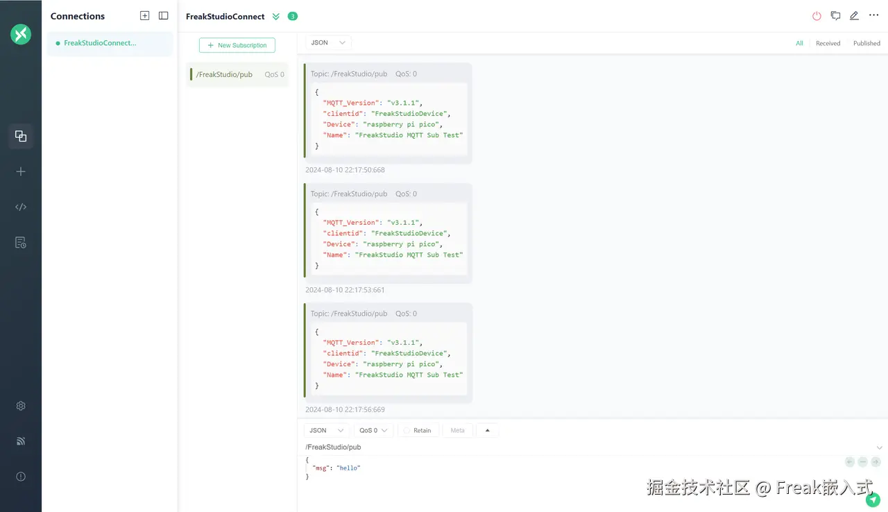The height and width of the screenshot is (512, 888).
Task: Click the New Subscription button
Action: [237, 45]
